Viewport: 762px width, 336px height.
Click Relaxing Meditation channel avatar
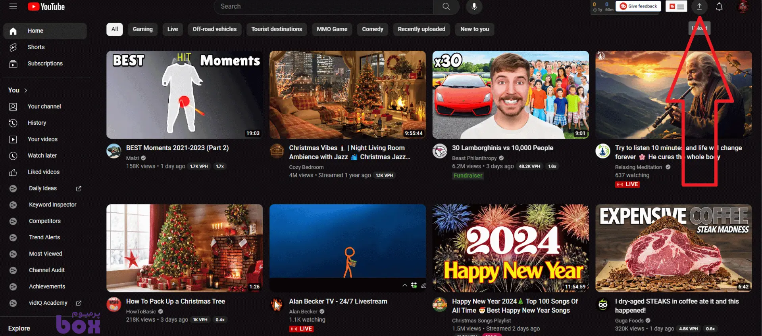click(603, 151)
